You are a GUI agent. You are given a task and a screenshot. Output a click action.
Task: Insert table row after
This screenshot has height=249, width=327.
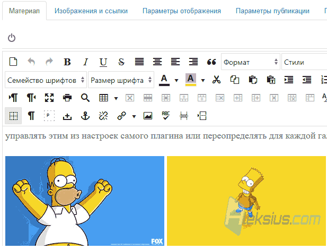(202, 98)
